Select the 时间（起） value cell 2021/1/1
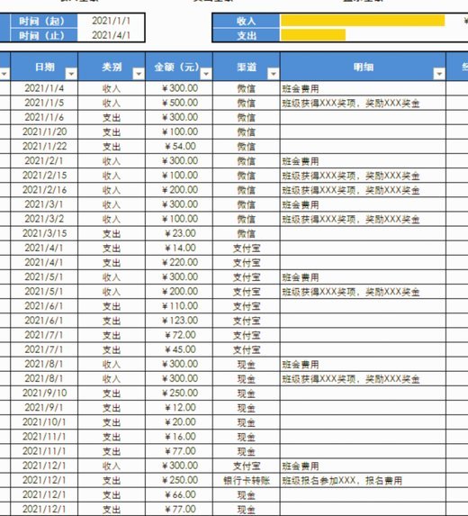The image size is (468, 516). click(112, 21)
